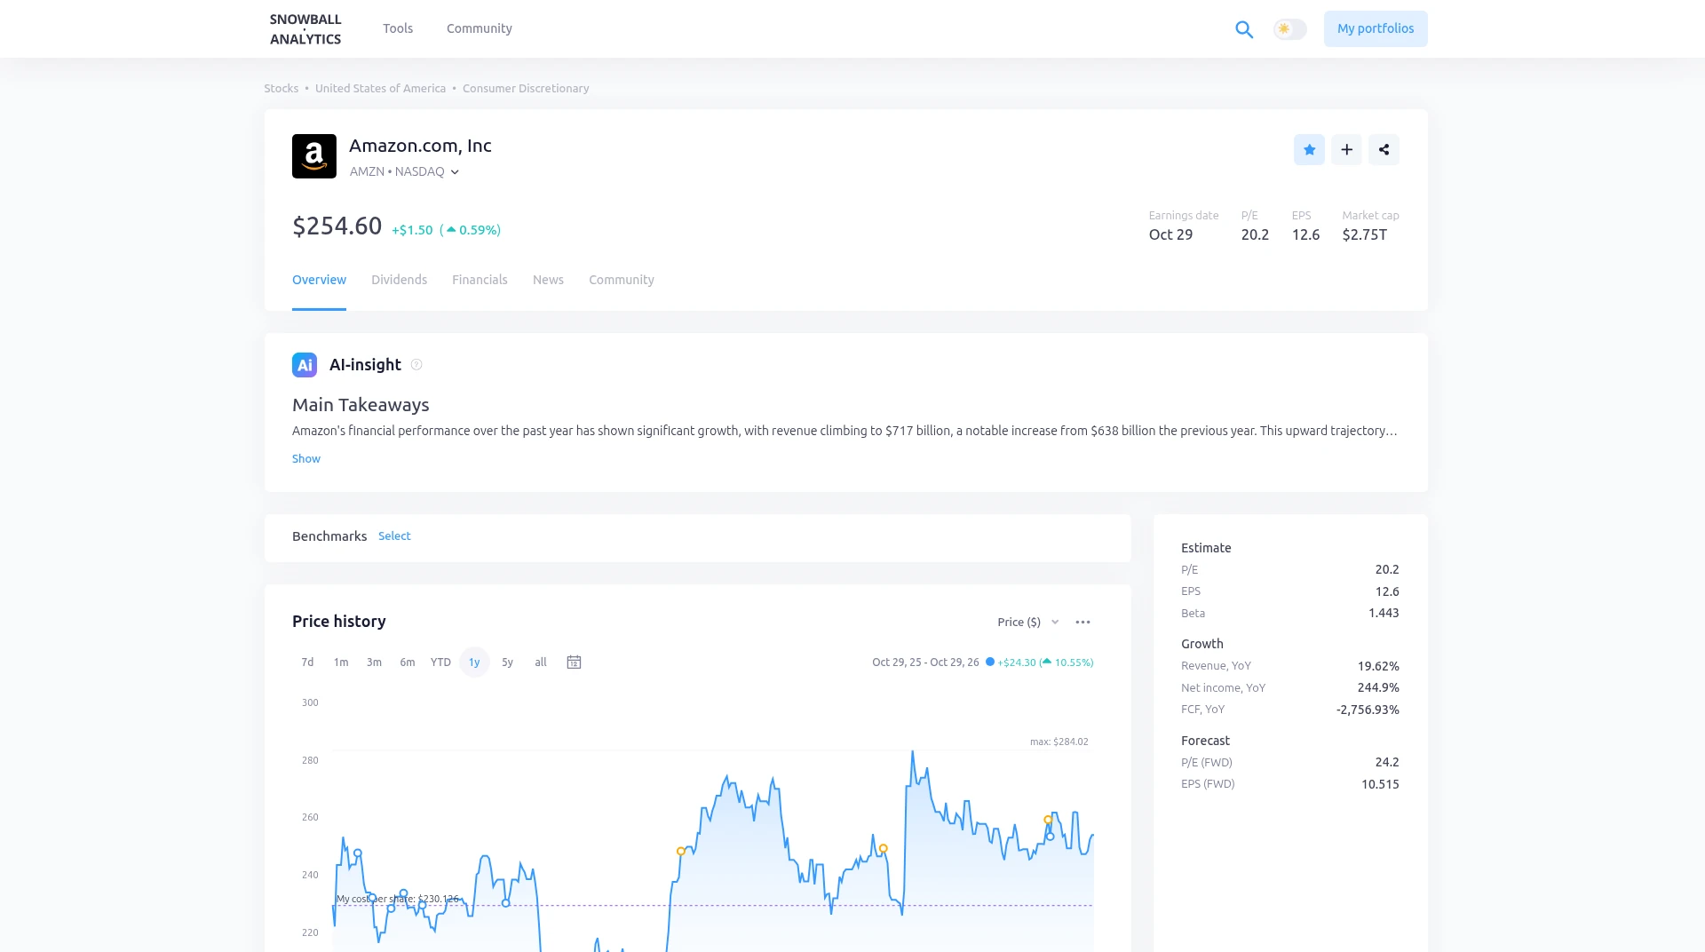This screenshot has height=952, width=1705.
Task: Click the AI-insight badge icon
Action: coord(305,365)
